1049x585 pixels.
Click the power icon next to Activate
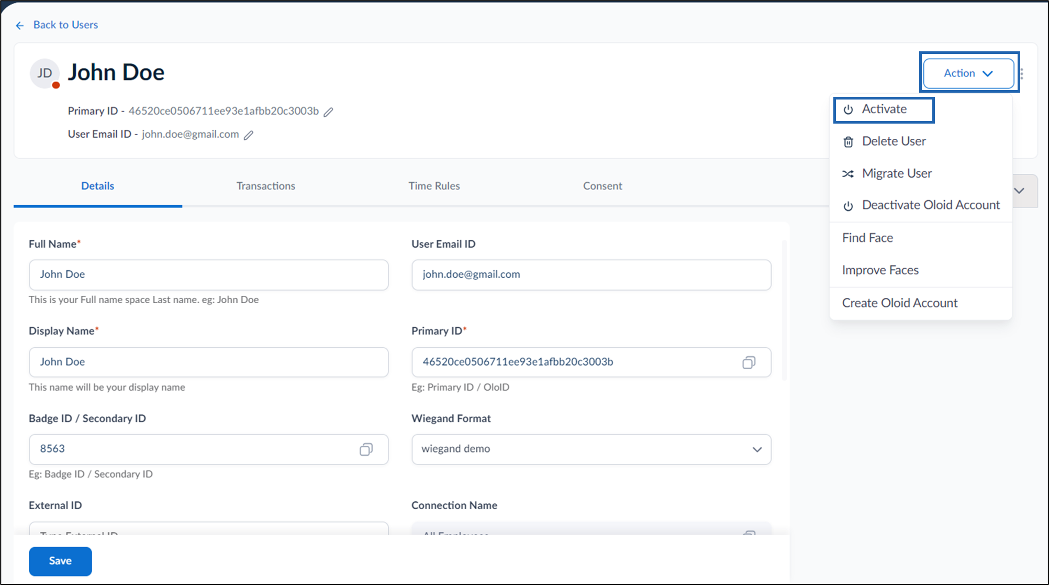click(848, 109)
